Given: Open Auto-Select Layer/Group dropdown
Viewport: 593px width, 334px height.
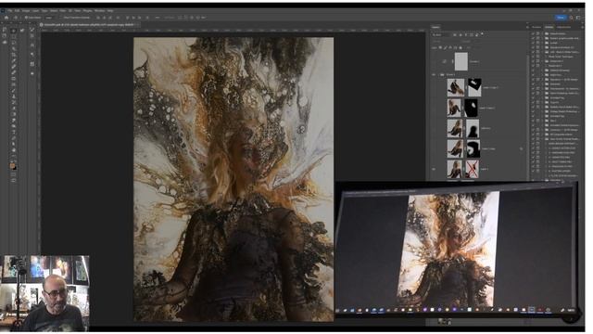Looking at the screenshot, I should (x=50, y=18).
